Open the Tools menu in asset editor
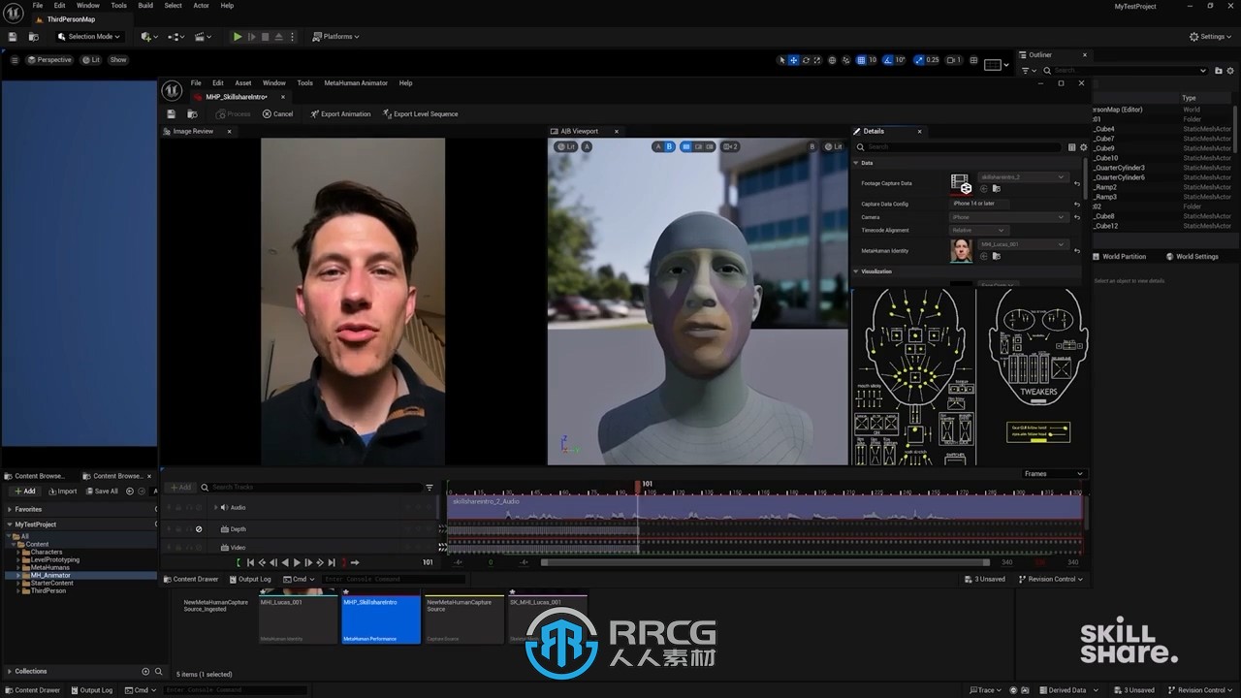1241x698 pixels. (x=304, y=83)
